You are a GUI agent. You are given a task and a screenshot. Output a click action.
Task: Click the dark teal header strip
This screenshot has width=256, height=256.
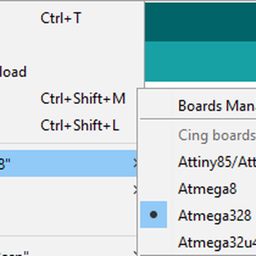point(201,21)
